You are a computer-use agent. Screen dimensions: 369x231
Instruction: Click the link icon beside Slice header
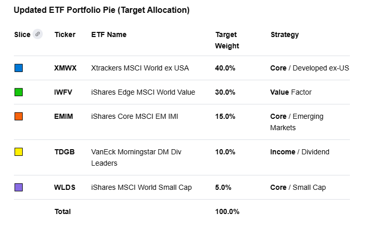pyautogui.click(x=37, y=34)
